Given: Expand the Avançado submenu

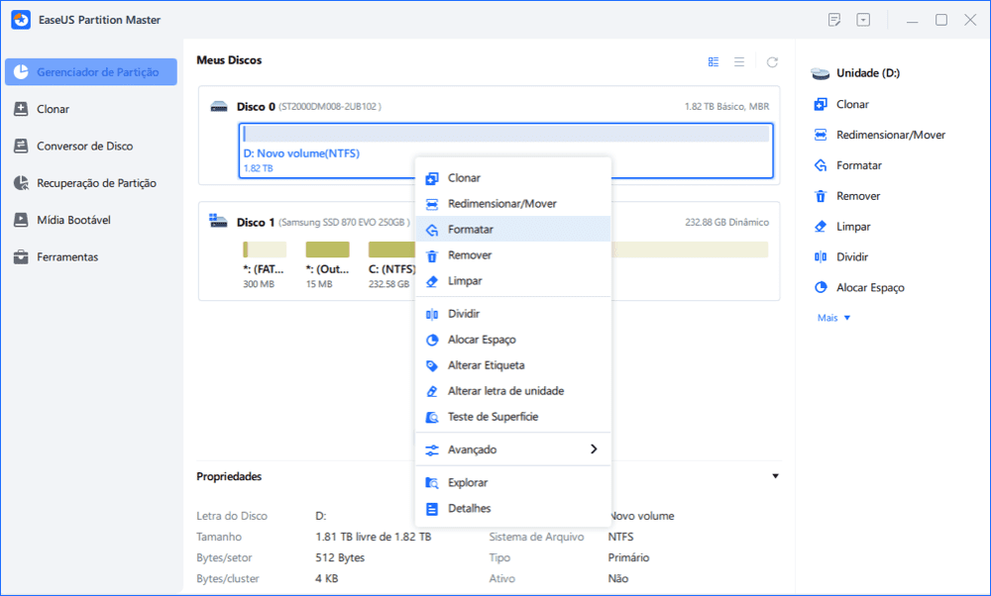Looking at the screenshot, I should pyautogui.click(x=512, y=449).
